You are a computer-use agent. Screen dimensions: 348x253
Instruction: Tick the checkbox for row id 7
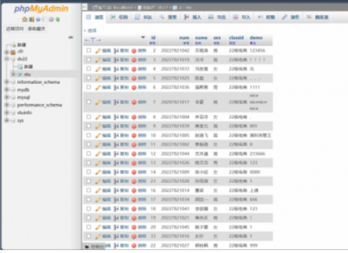point(89,102)
